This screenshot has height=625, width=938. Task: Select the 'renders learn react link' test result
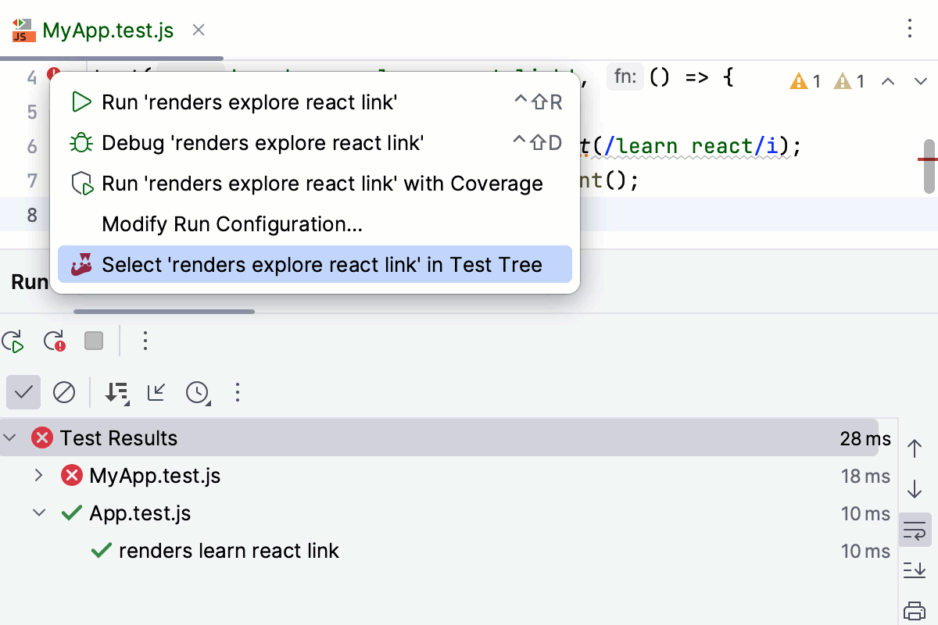(228, 551)
